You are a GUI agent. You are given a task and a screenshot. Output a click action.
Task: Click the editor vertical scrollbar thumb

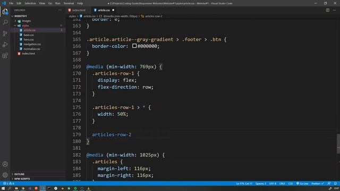click(338, 144)
